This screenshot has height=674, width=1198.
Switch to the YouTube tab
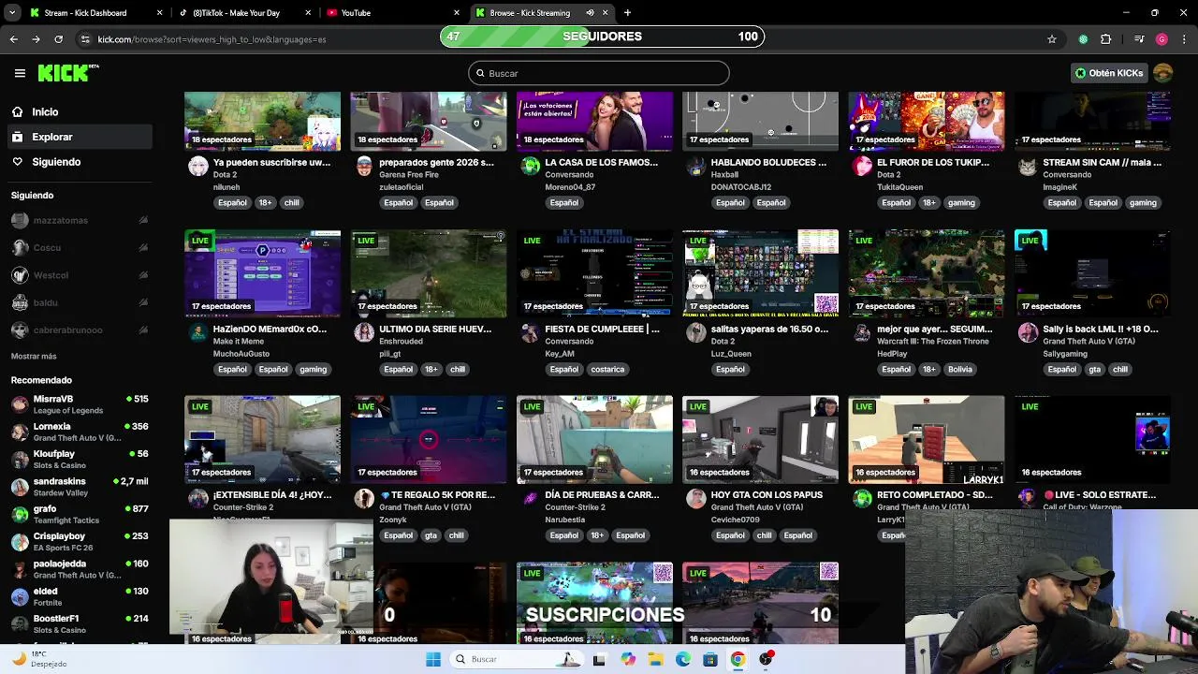(391, 13)
